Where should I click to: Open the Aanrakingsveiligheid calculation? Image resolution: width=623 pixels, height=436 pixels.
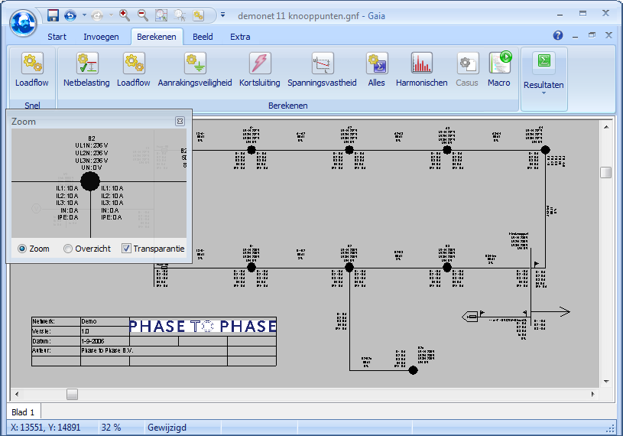[194, 69]
